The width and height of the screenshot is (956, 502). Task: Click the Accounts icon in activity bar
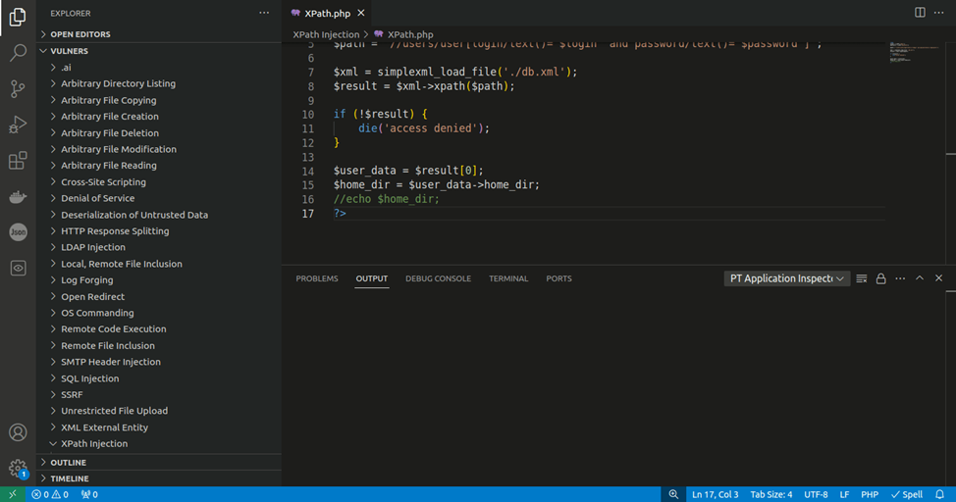click(x=18, y=432)
